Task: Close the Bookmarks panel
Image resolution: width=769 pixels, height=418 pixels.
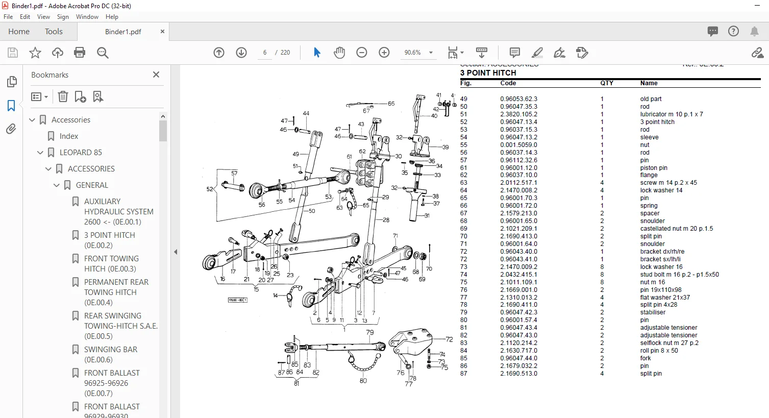Action: point(156,75)
